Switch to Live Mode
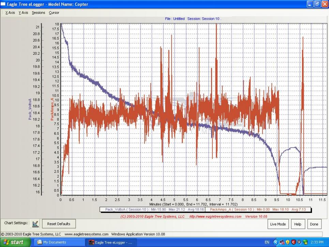 [x=278, y=224]
